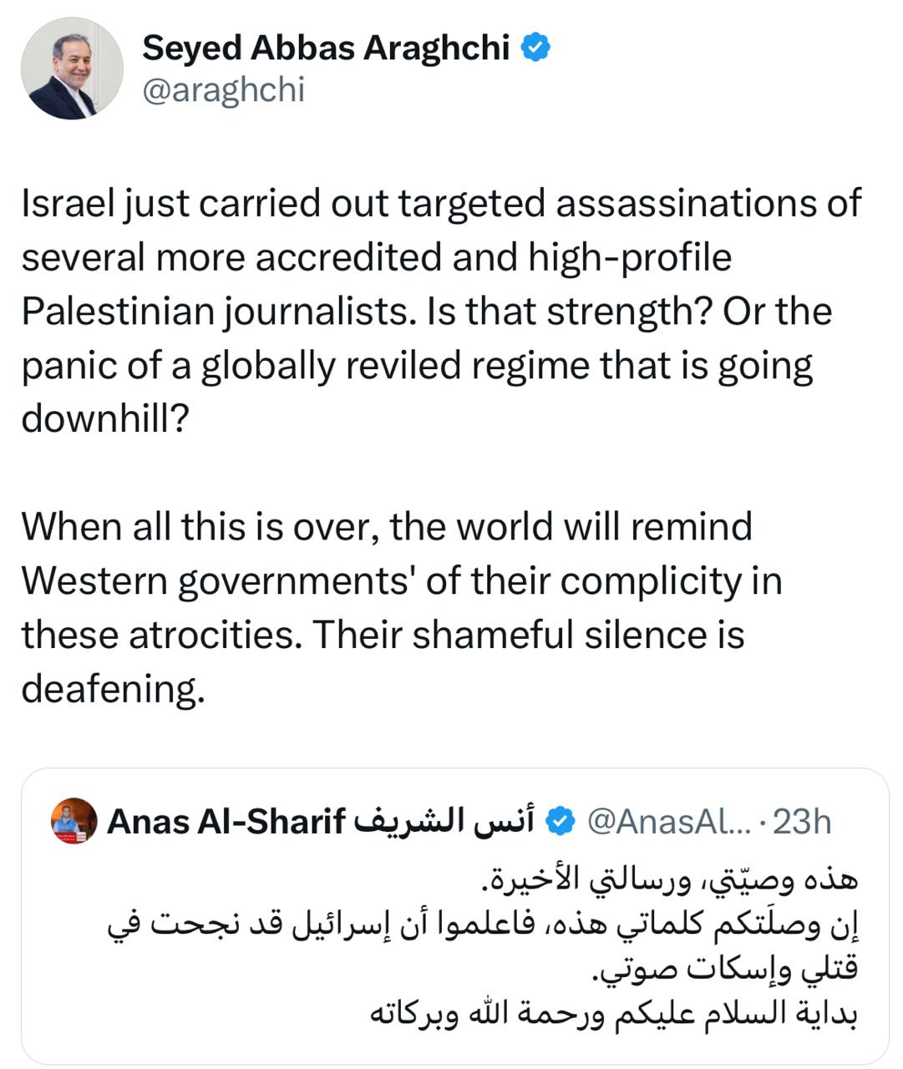
Task: Click the word "deafening." ending the tweet
Action: 113,688
